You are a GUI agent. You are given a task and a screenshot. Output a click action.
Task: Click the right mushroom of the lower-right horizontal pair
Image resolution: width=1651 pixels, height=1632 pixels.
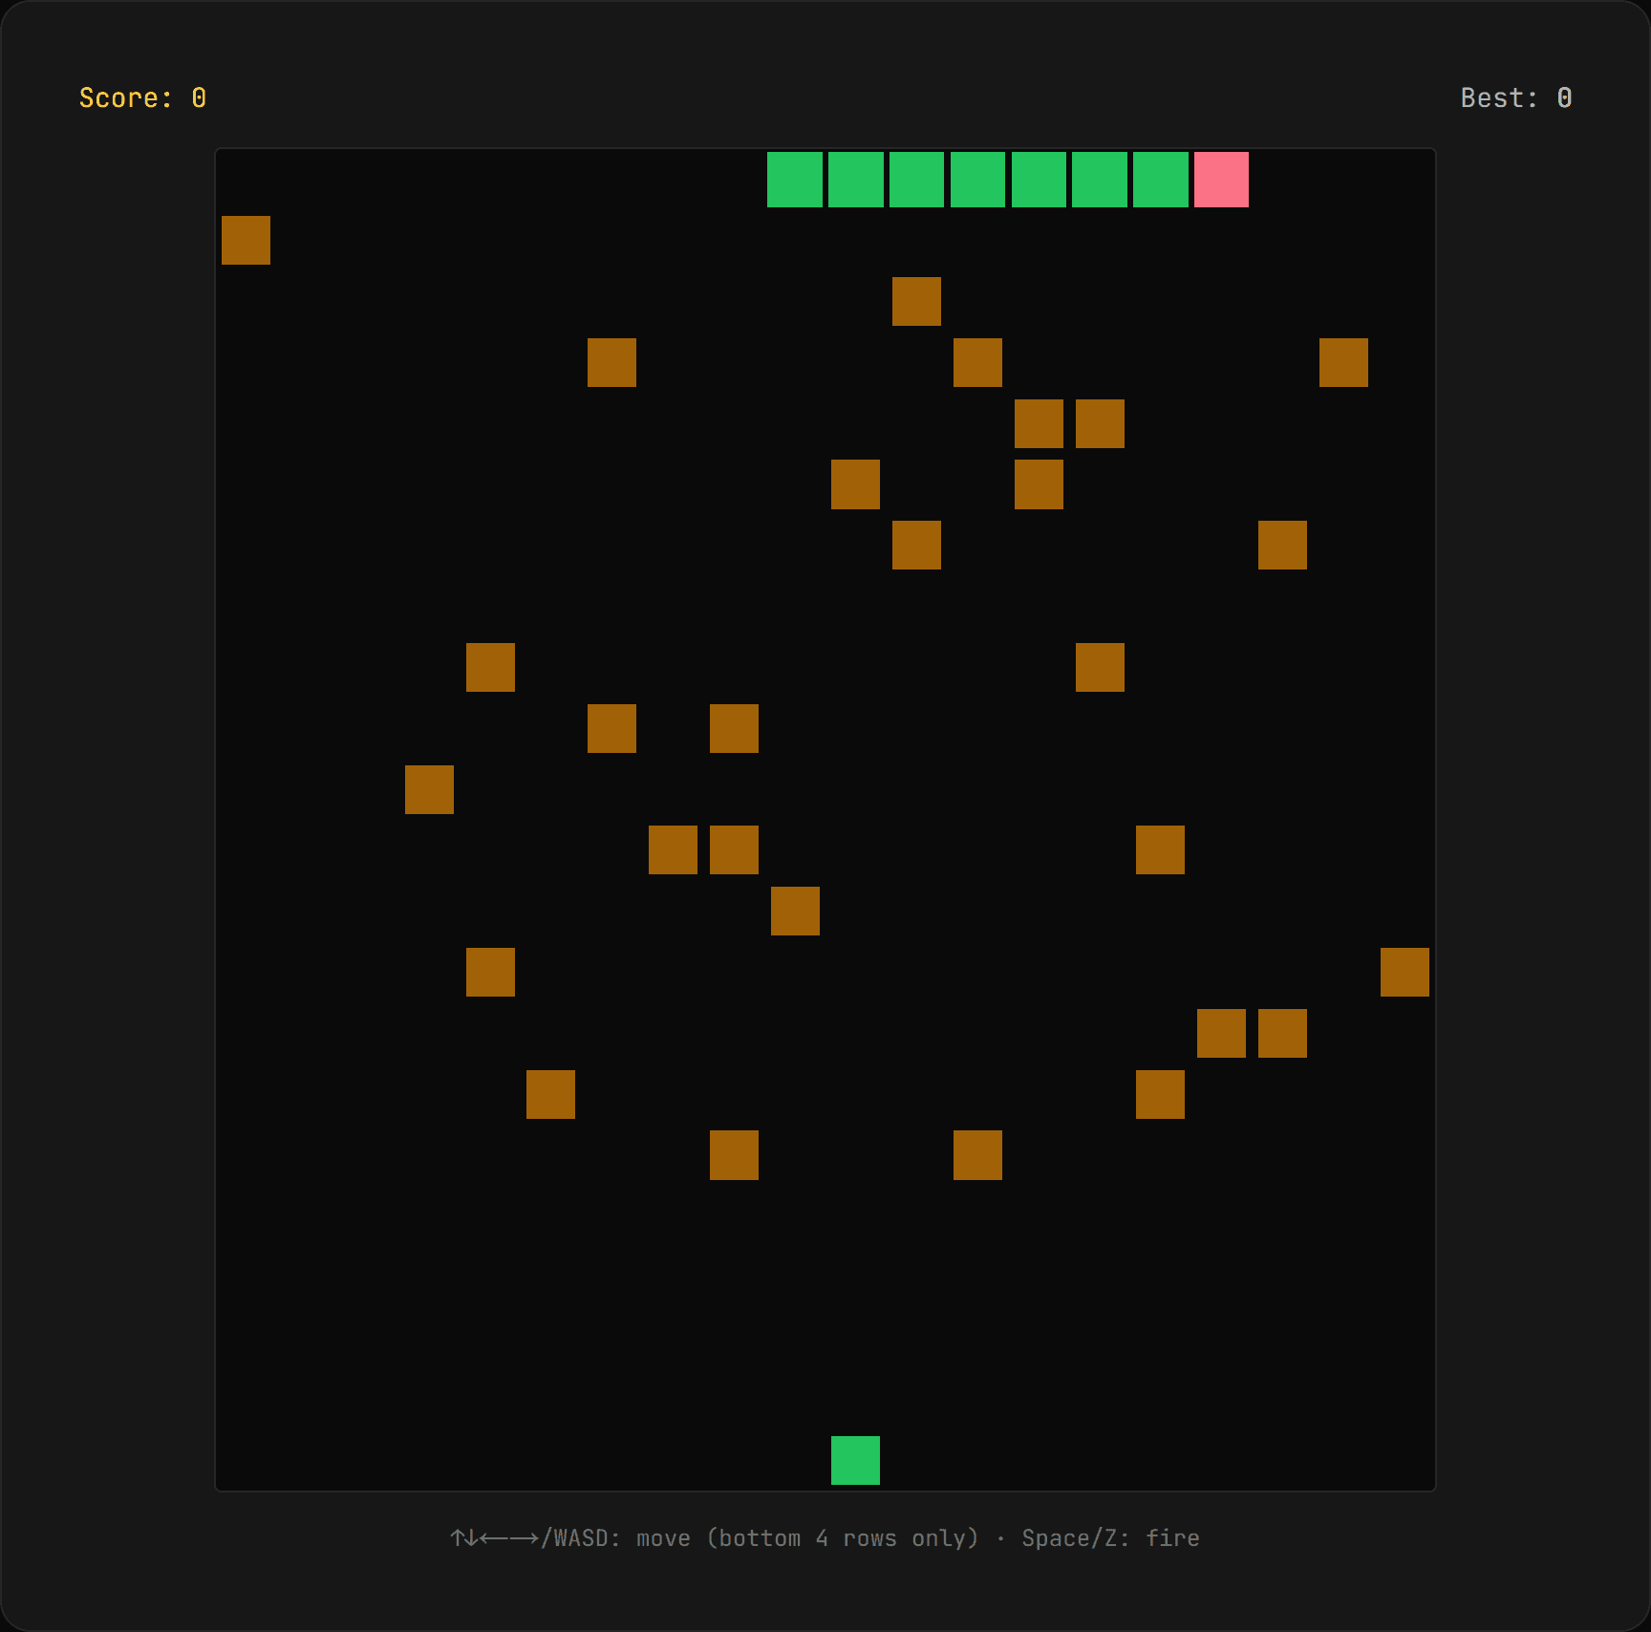[x=1282, y=1033]
